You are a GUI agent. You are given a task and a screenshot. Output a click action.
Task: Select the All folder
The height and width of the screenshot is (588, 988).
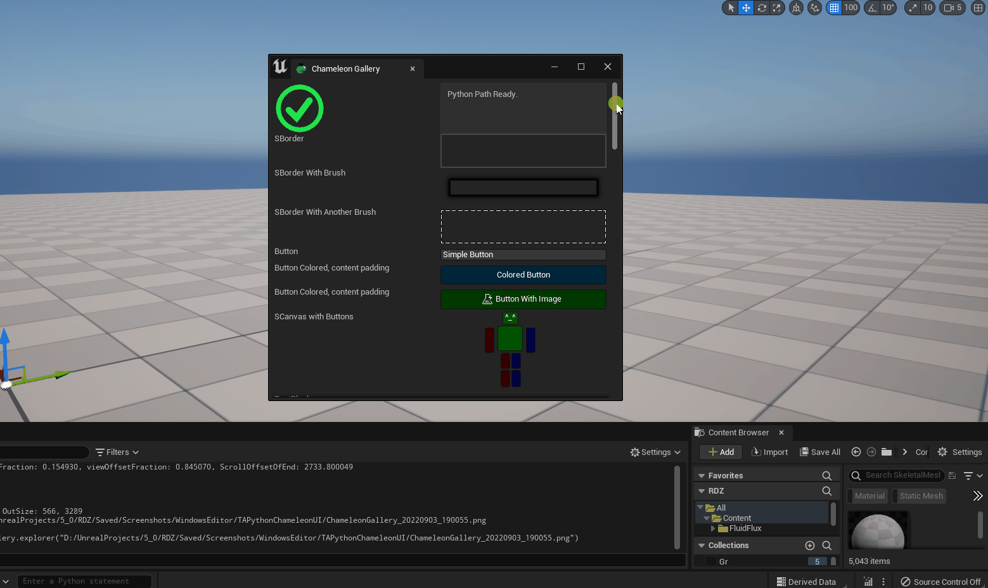pyautogui.click(x=721, y=508)
